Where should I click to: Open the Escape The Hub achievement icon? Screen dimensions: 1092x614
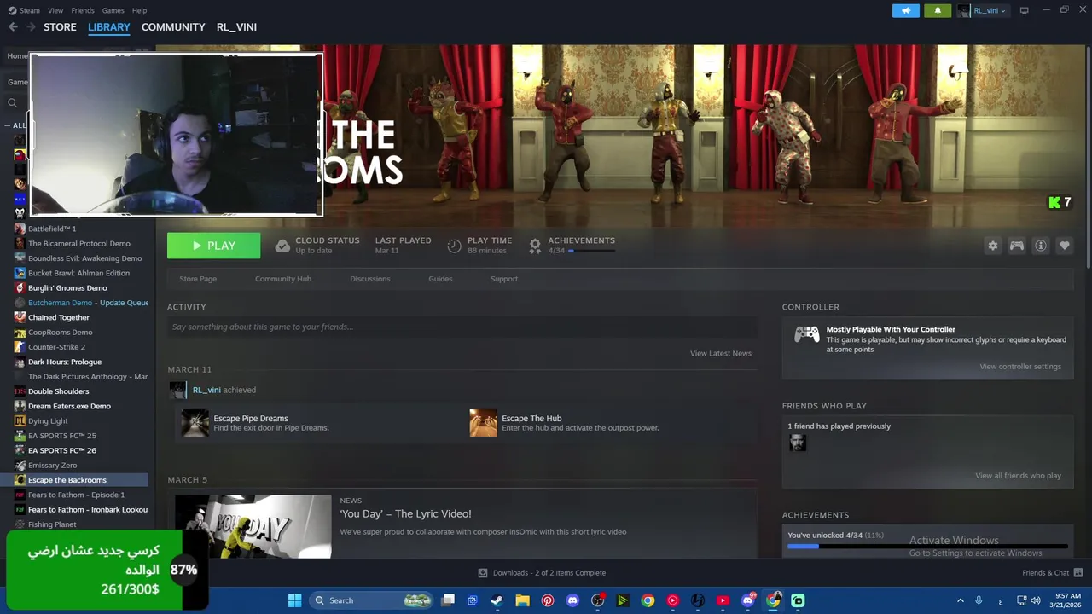tap(483, 423)
